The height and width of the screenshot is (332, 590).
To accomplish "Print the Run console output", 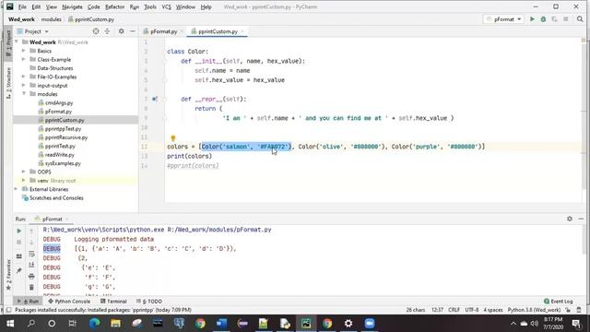I will 31,277.
